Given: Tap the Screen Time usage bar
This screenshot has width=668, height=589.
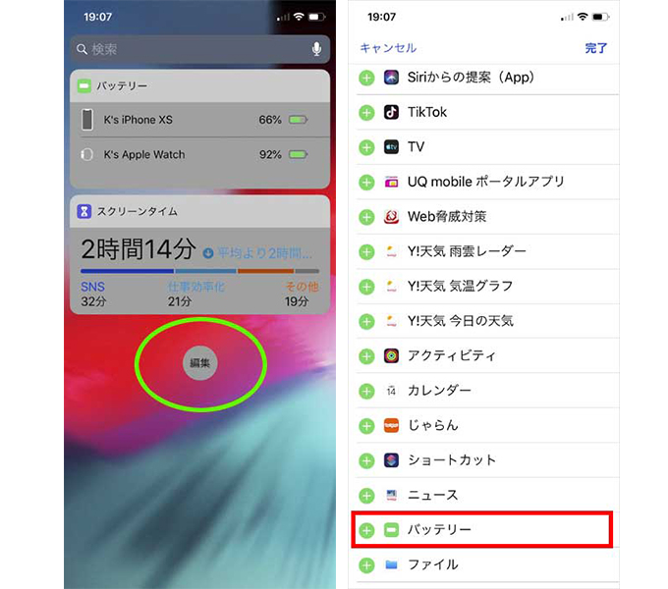Looking at the screenshot, I should (x=199, y=271).
